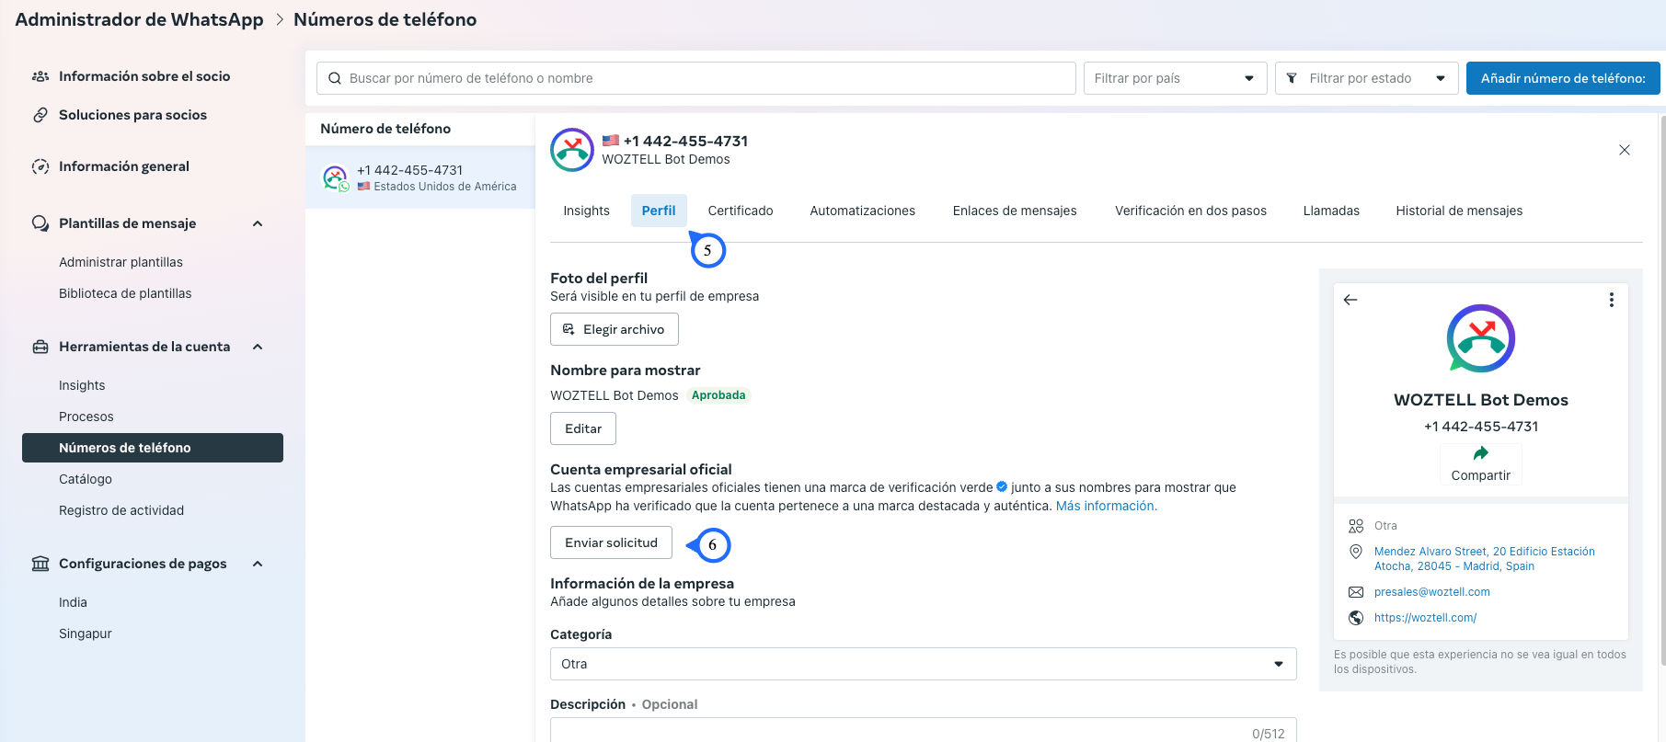Open sidebar Insights under Herramientas

(82, 385)
